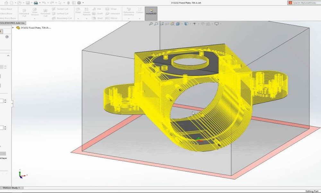
Task: Expand the 313232 Fixed Plate tree node
Action: click(x=13, y=28)
